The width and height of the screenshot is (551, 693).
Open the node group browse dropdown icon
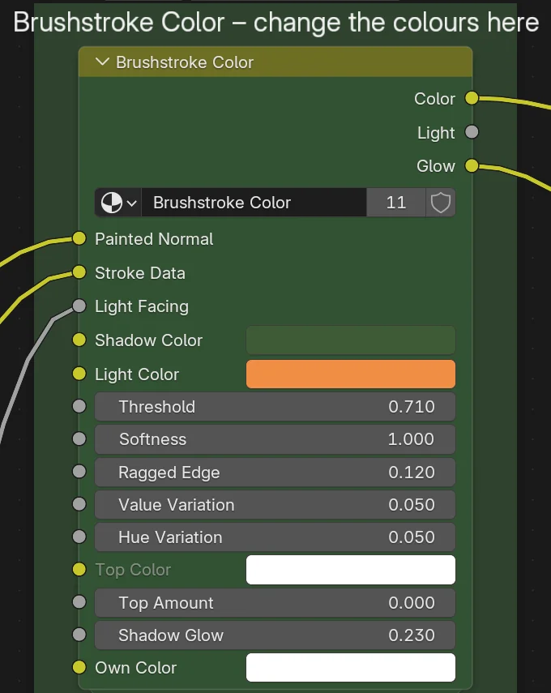pos(118,203)
